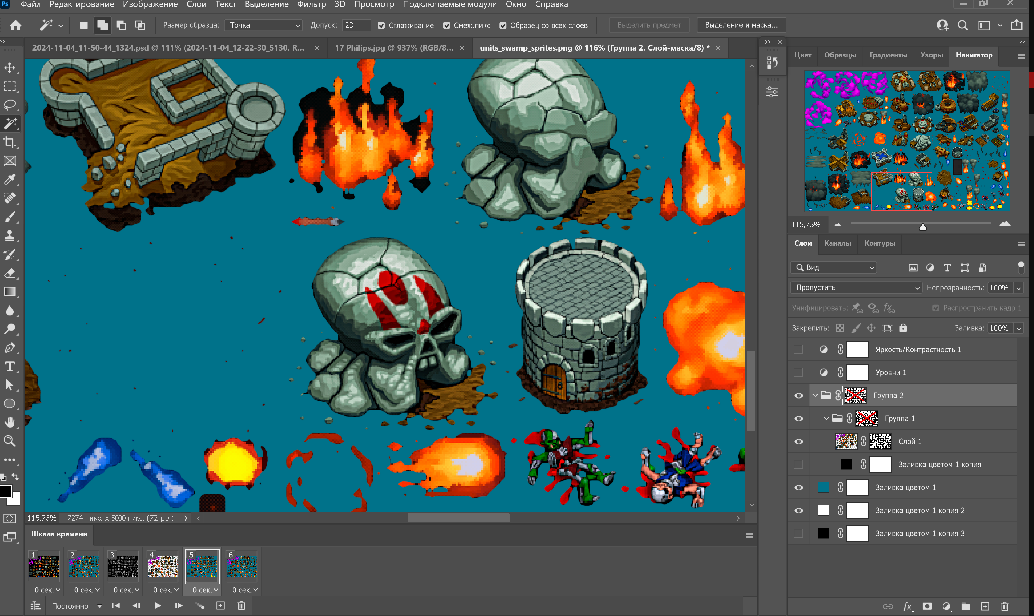Open the Размер образца dropdown
1034x616 pixels.
[x=264, y=25]
